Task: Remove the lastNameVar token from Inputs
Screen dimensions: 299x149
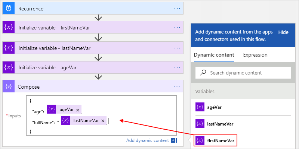Action: (x=102, y=121)
